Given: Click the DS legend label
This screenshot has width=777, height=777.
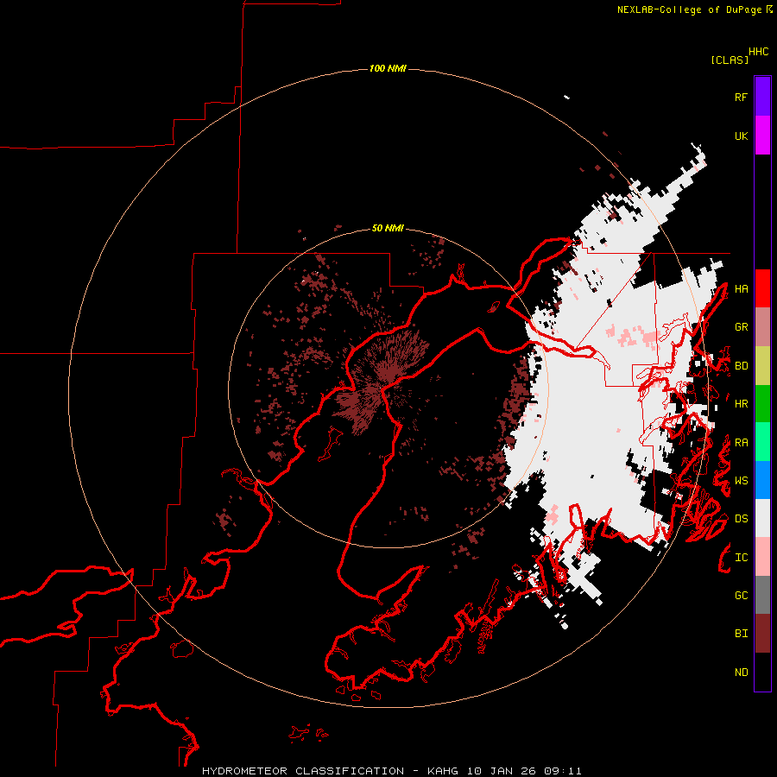Looking at the screenshot, I should [741, 519].
